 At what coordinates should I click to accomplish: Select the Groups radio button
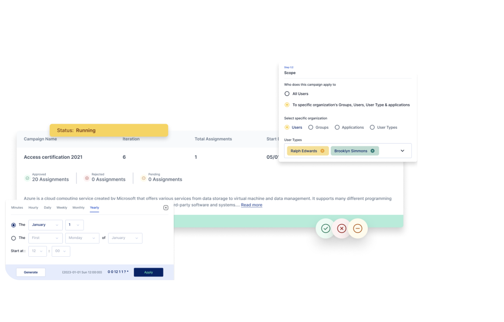click(x=310, y=127)
